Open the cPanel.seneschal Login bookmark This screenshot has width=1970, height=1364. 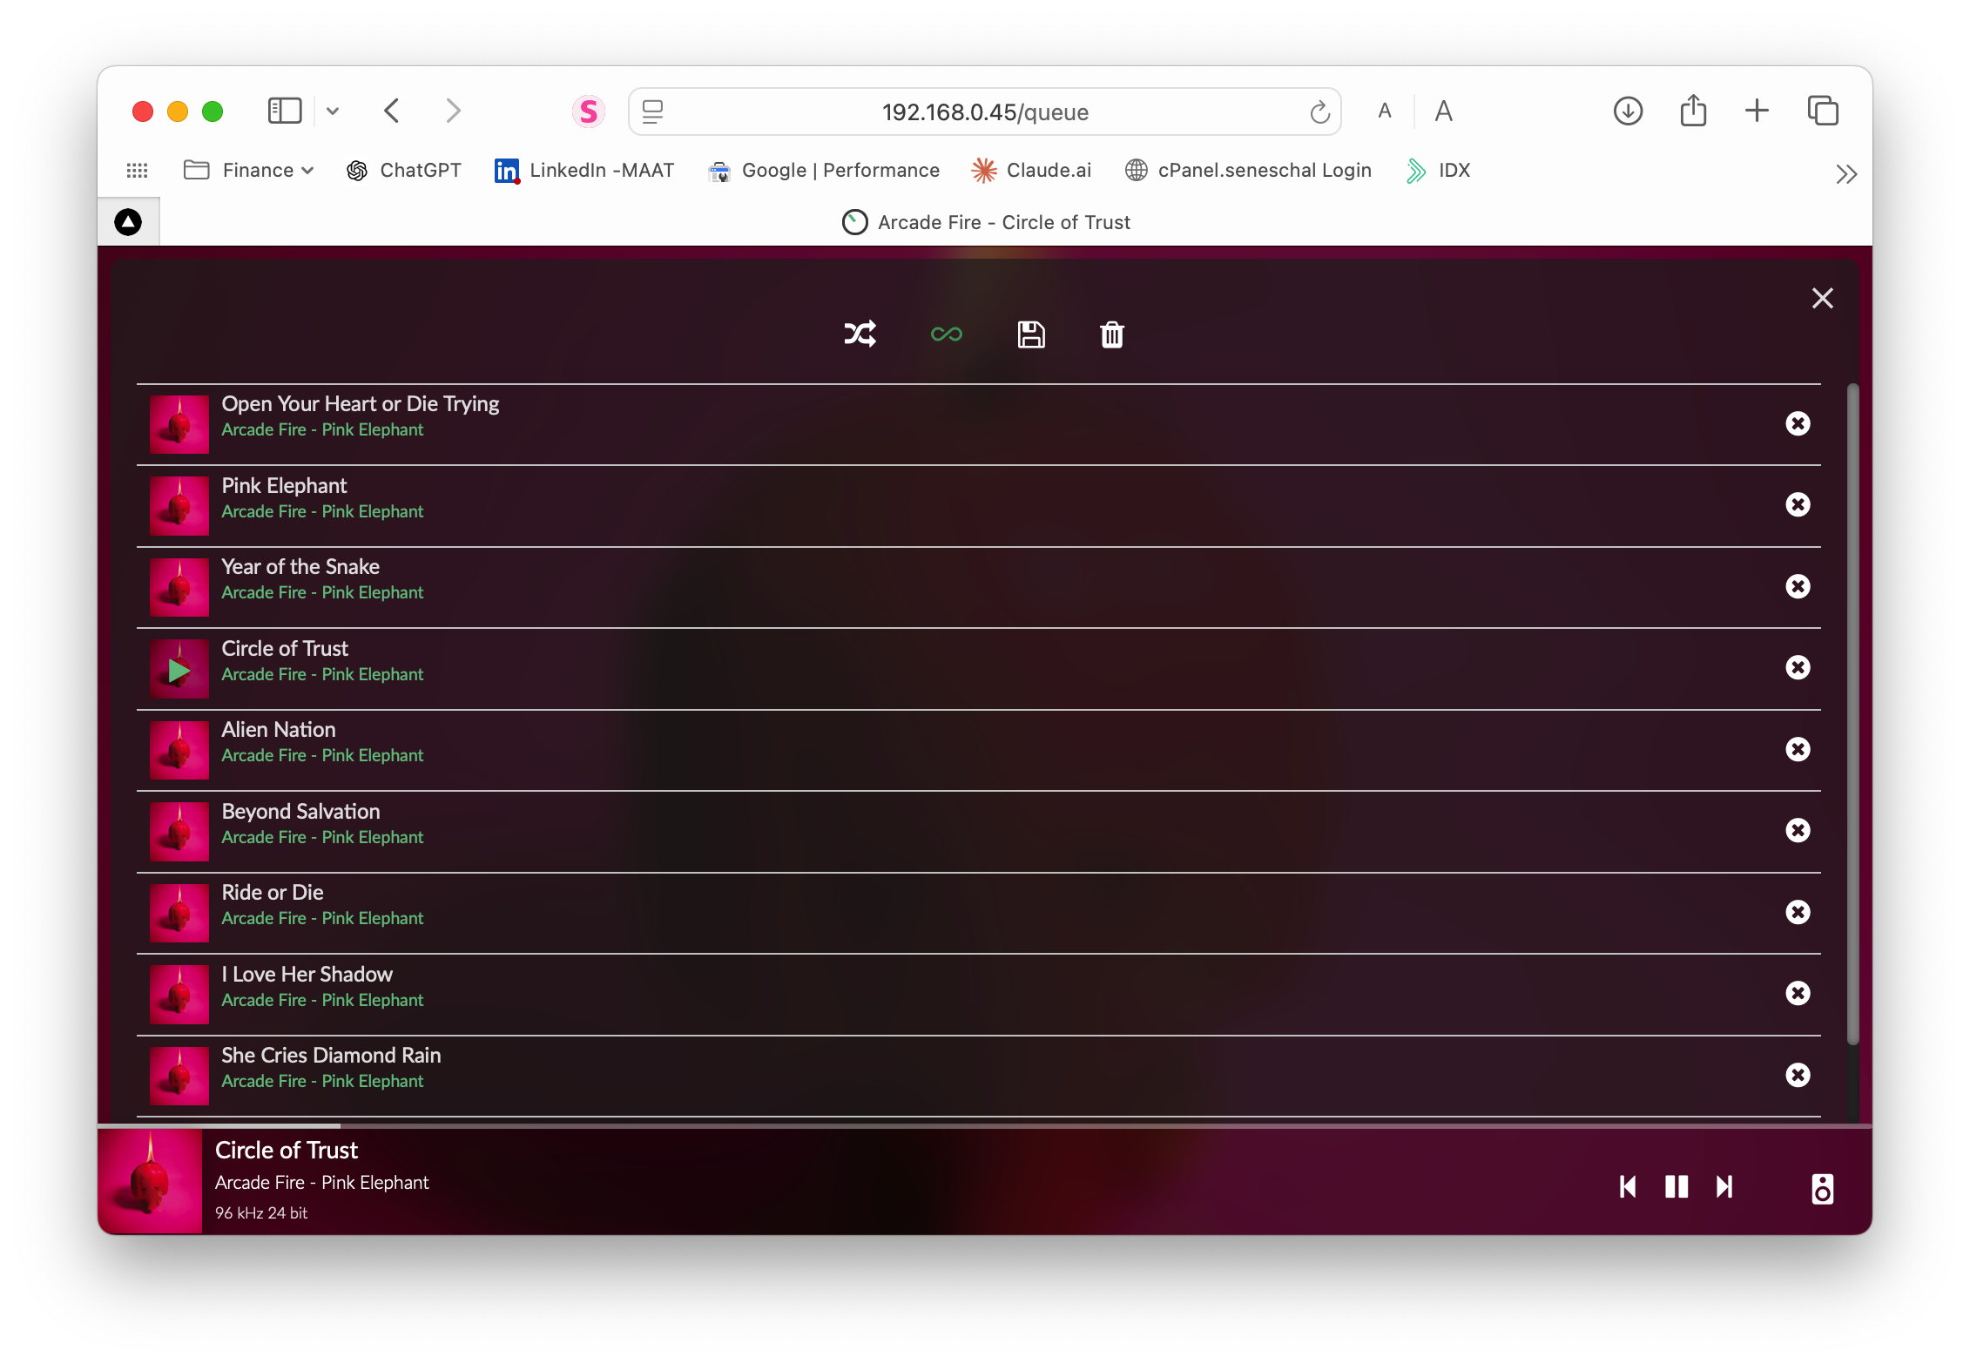pyautogui.click(x=1248, y=171)
